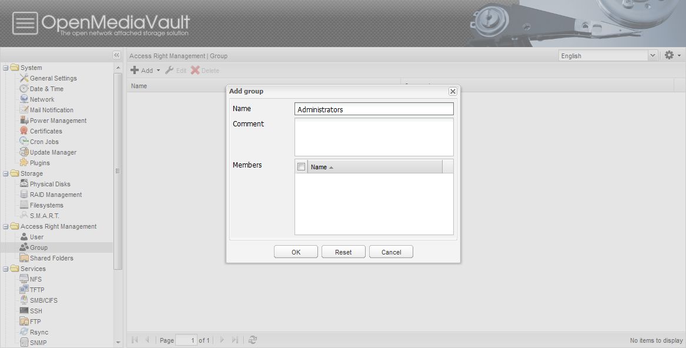The height and width of the screenshot is (348, 686).
Task: Click the Edit toolbar button
Action: [176, 71]
